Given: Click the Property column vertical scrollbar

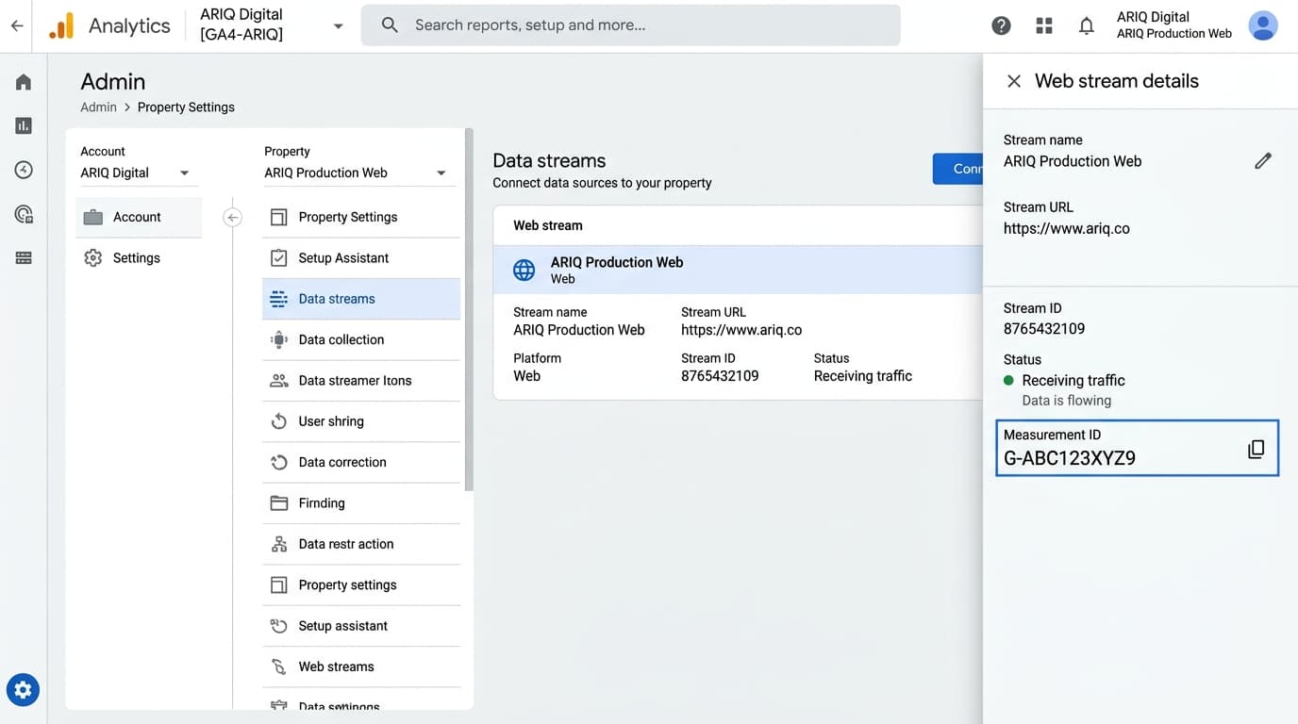Looking at the screenshot, I should click(x=469, y=309).
